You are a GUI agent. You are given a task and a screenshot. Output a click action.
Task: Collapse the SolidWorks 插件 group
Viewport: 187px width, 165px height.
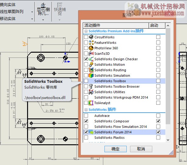[86, 110]
